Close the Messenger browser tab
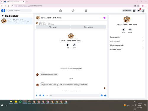Viewport: 148px width, 111px height. pyautogui.click(x=24, y=2)
